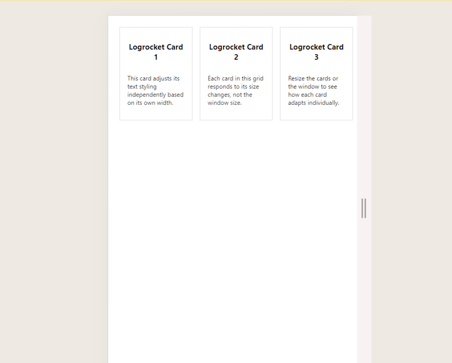Click the empty white area below the cards

click(232, 228)
